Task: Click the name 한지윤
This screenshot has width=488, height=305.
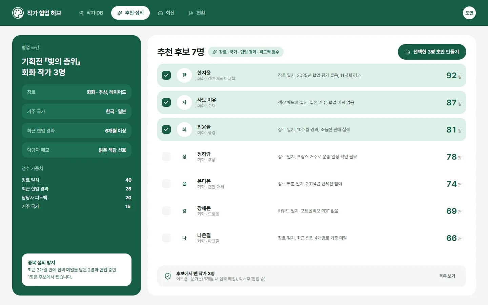Action: pos(204,73)
